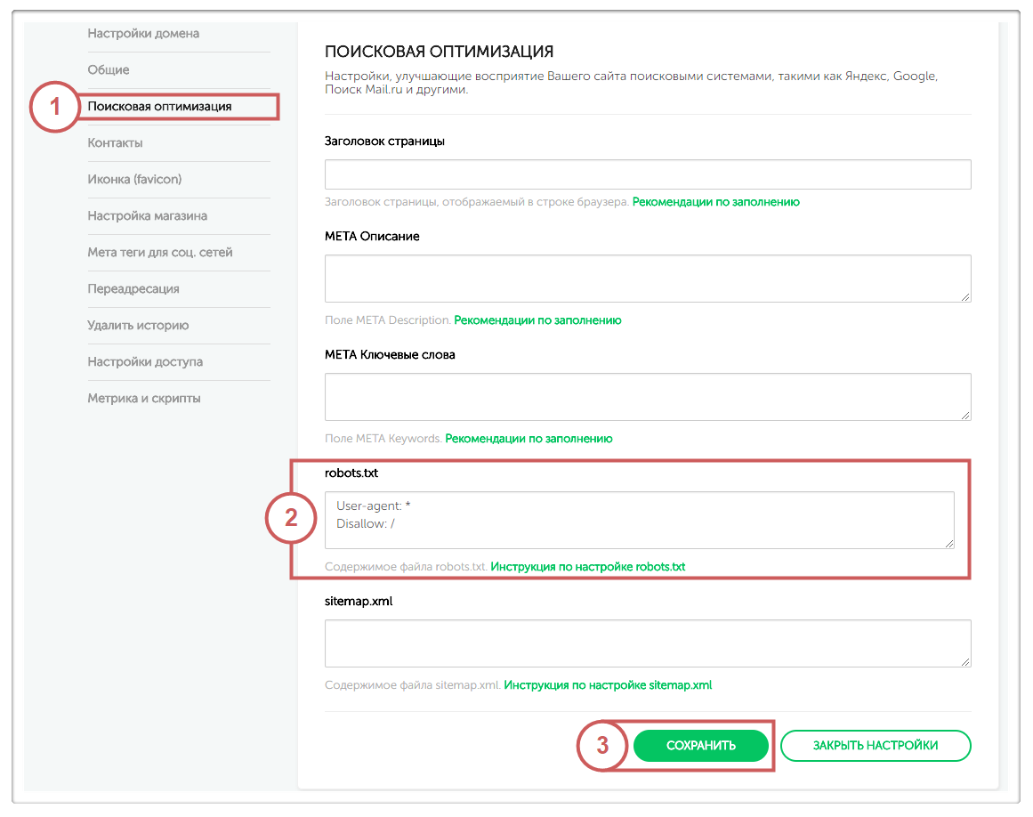Select Настройки доступа item
Viewport: 1033px width, 817px height.
click(145, 362)
